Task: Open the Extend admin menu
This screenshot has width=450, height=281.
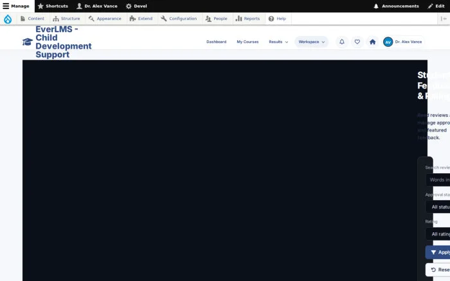Action: [141, 19]
